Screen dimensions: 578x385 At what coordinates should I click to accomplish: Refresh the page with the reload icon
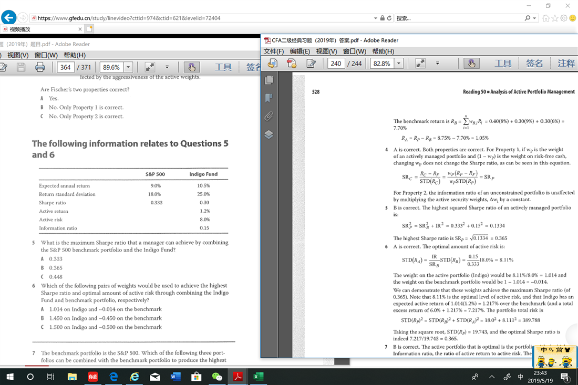point(389,18)
